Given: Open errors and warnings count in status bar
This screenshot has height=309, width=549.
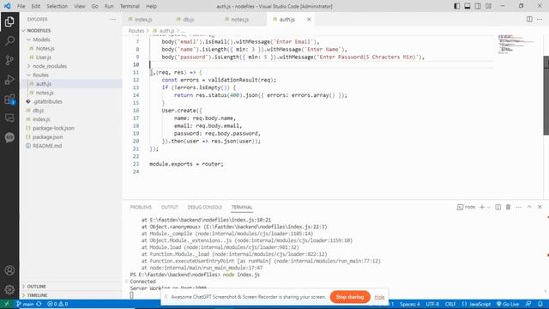Looking at the screenshot, I should point(57,304).
